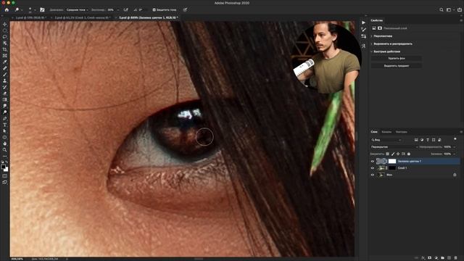The height and width of the screenshot is (261, 464).
Task: Hide the 'Слой 1' layer
Action: tap(373, 168)
